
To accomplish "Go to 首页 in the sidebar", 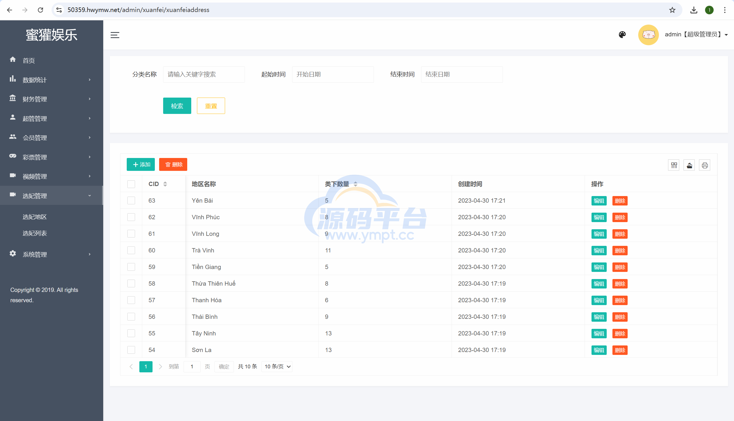I will (29, 60).
